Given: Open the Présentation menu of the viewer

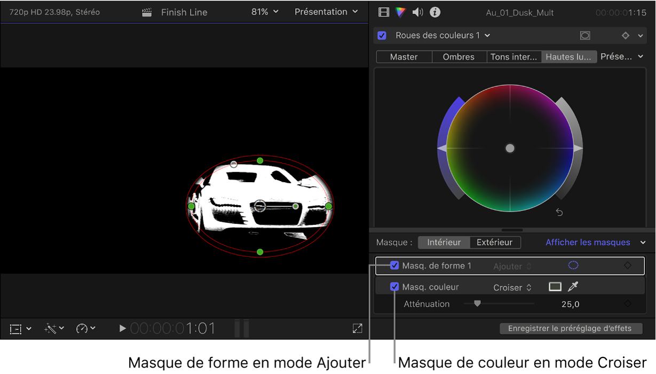Looking at the screenshot, I should tap(326, 12).
